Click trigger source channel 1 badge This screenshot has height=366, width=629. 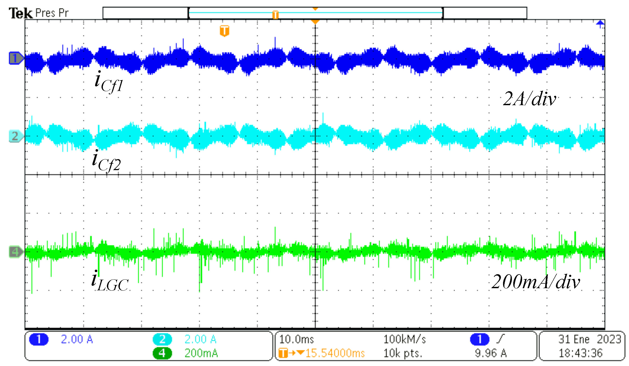click(480, 339)
